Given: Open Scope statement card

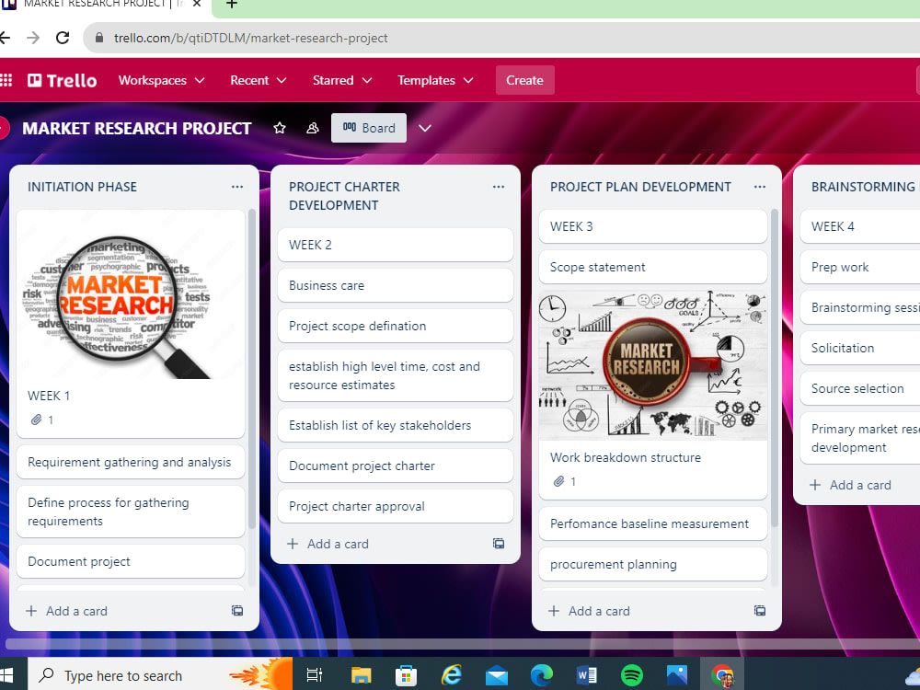Looking at the screenshot, I should [653, 267].
